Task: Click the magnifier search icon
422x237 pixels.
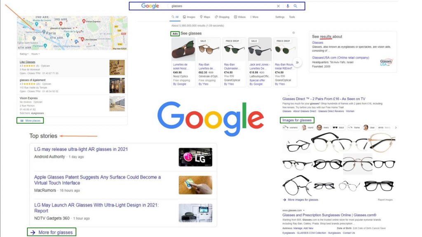Action: tap(295, 6)
